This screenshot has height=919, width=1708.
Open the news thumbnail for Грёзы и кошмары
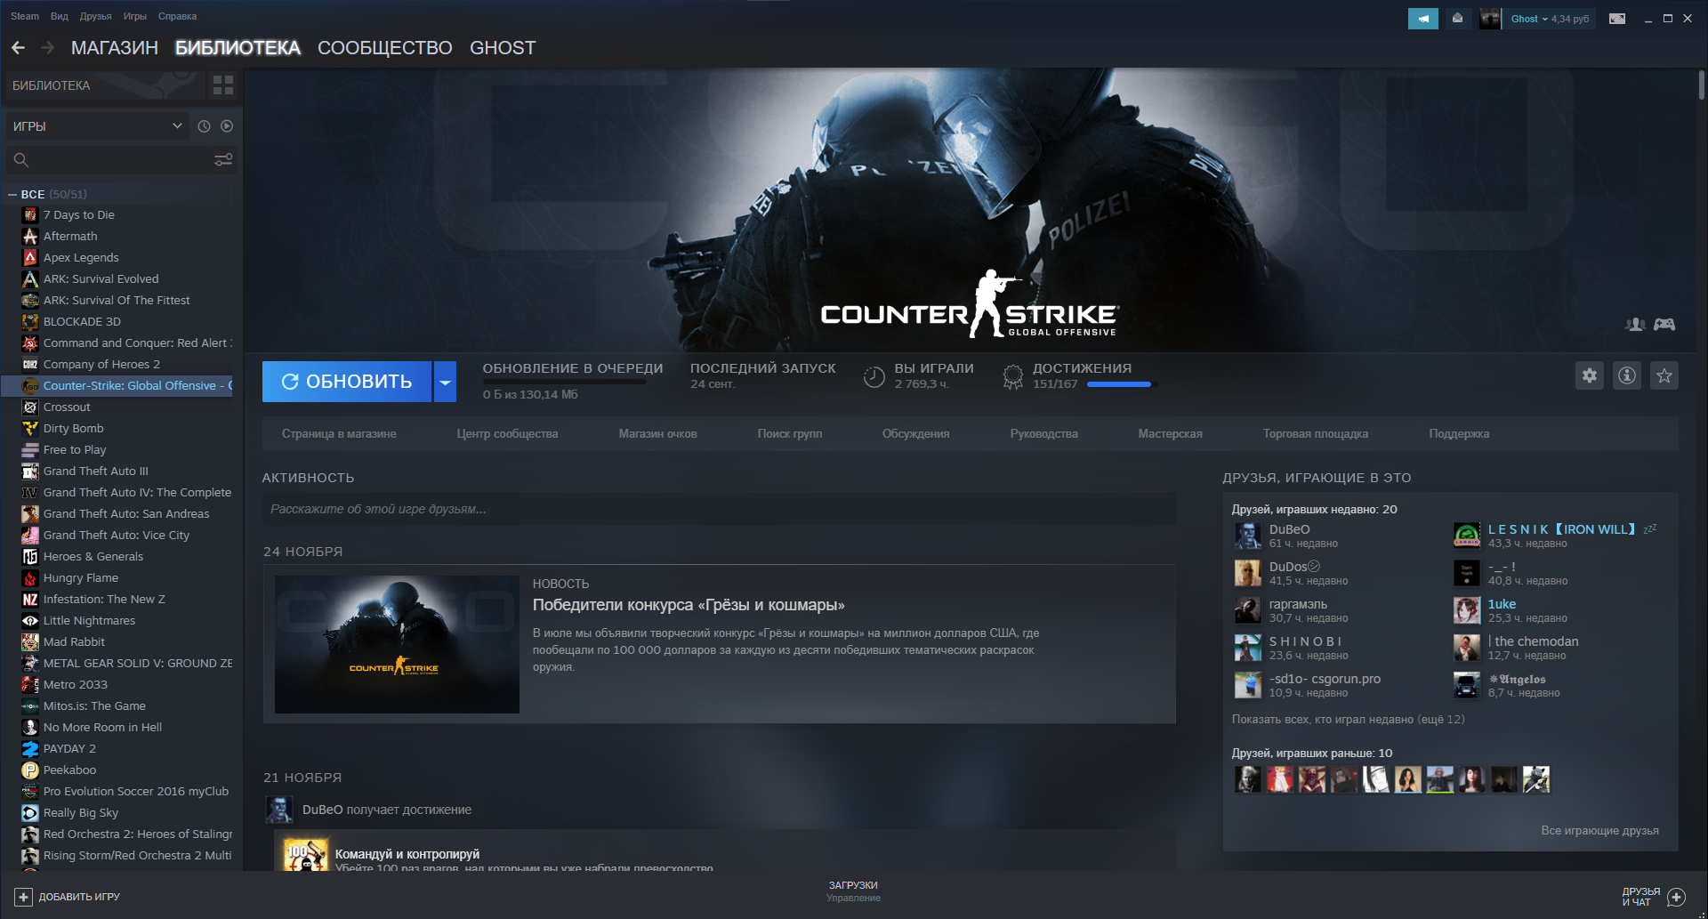tap(397, 644)
